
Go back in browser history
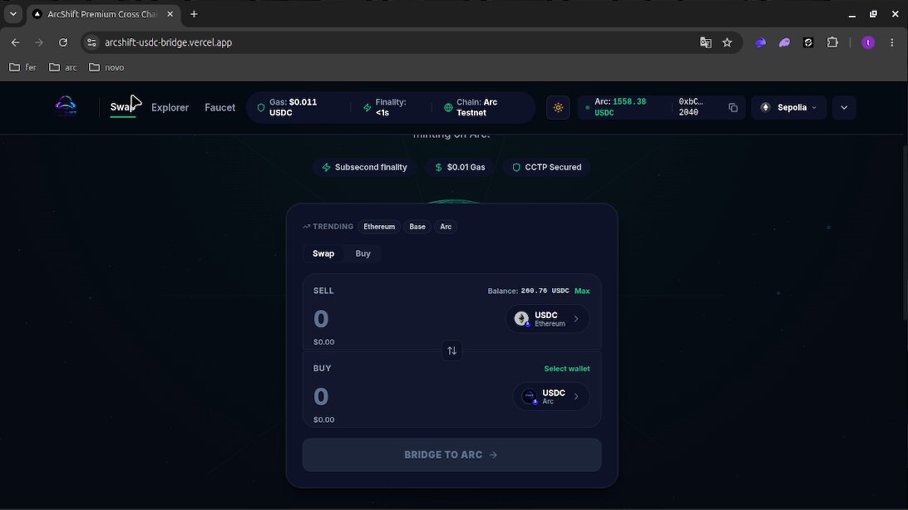coord(16,42)
